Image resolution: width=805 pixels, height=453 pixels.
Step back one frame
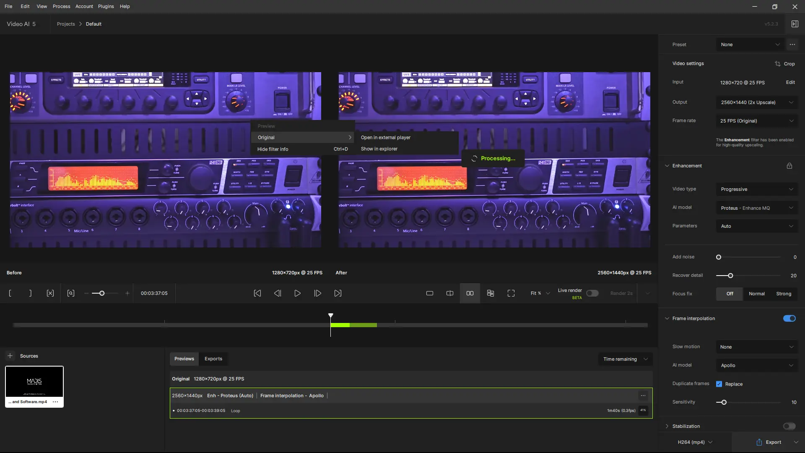tap(278, 293)
